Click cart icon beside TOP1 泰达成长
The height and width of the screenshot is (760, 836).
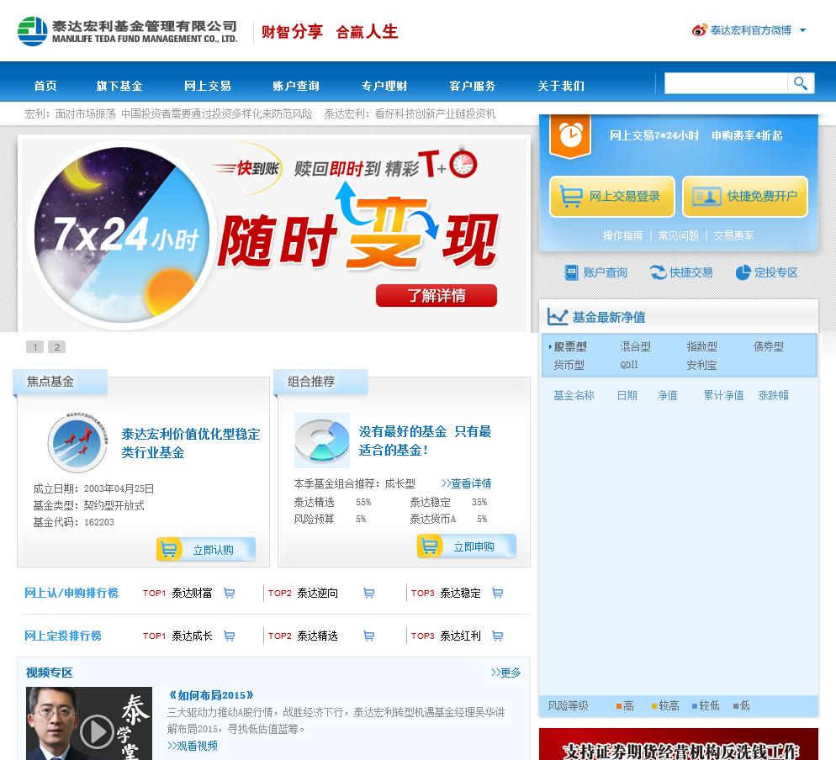point(230,636)
